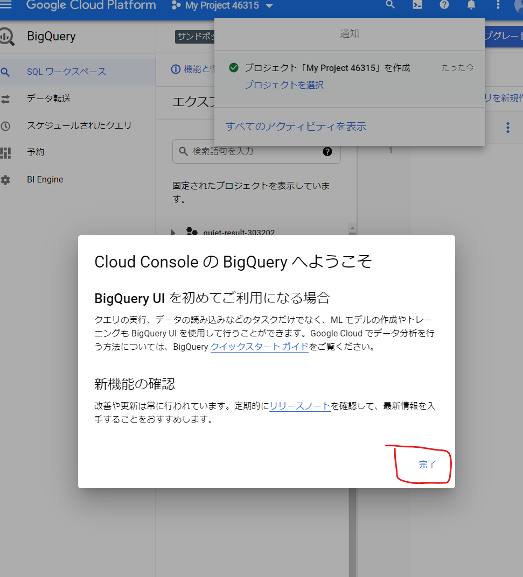
Task: Open the three-dot overflow menu near query editor
Action: point(507,128)
